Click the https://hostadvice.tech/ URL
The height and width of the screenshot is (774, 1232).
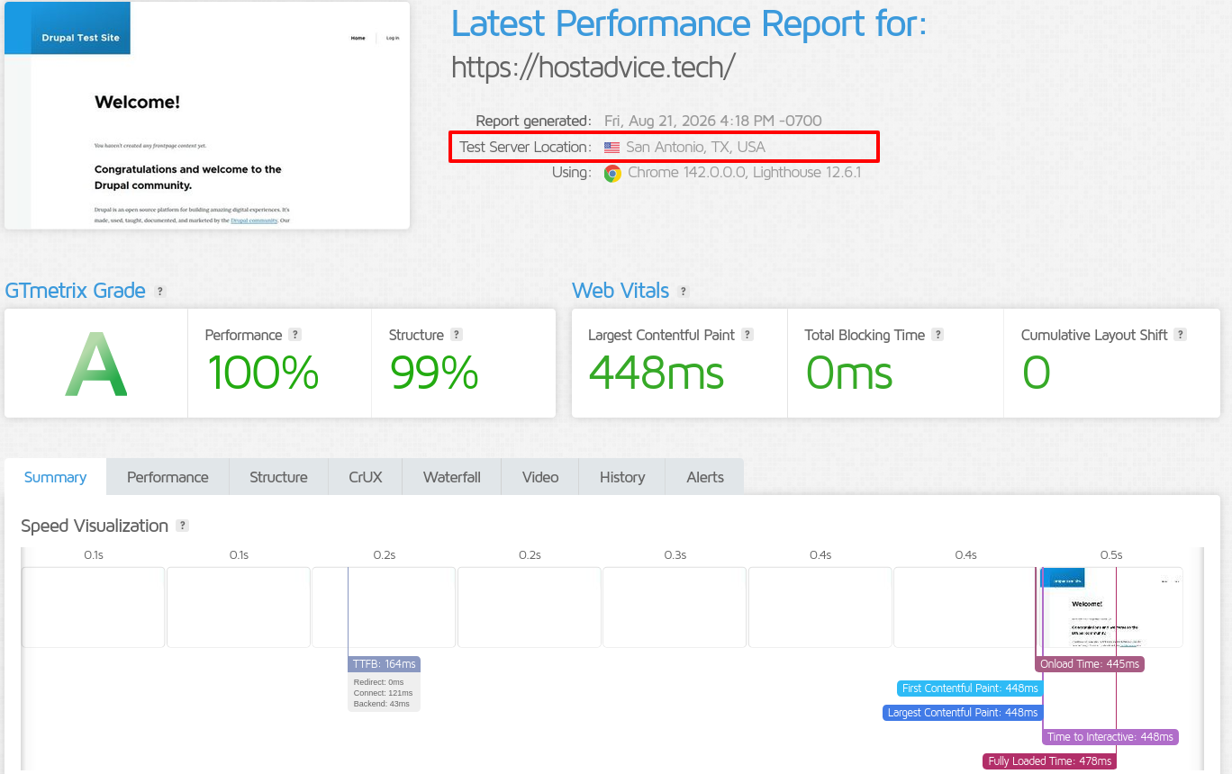tap(593, 67)
